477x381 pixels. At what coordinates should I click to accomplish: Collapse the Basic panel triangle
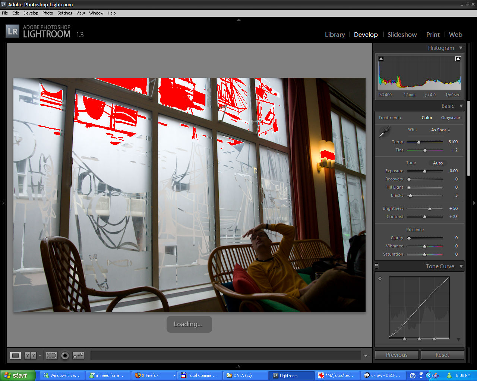point(461,106)
